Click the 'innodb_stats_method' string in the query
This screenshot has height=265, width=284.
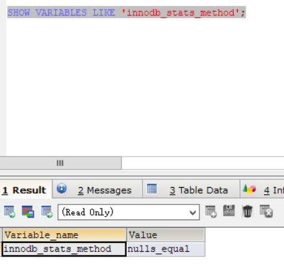click(x=181, y=12)
